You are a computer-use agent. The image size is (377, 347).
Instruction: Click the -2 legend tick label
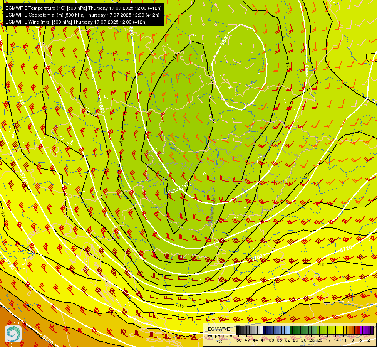coord(368,340)
